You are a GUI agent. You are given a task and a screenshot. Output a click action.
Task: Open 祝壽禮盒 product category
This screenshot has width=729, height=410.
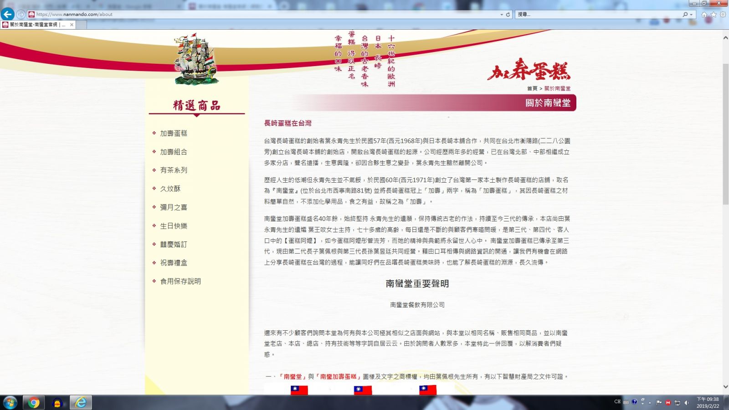coord(174,263)
